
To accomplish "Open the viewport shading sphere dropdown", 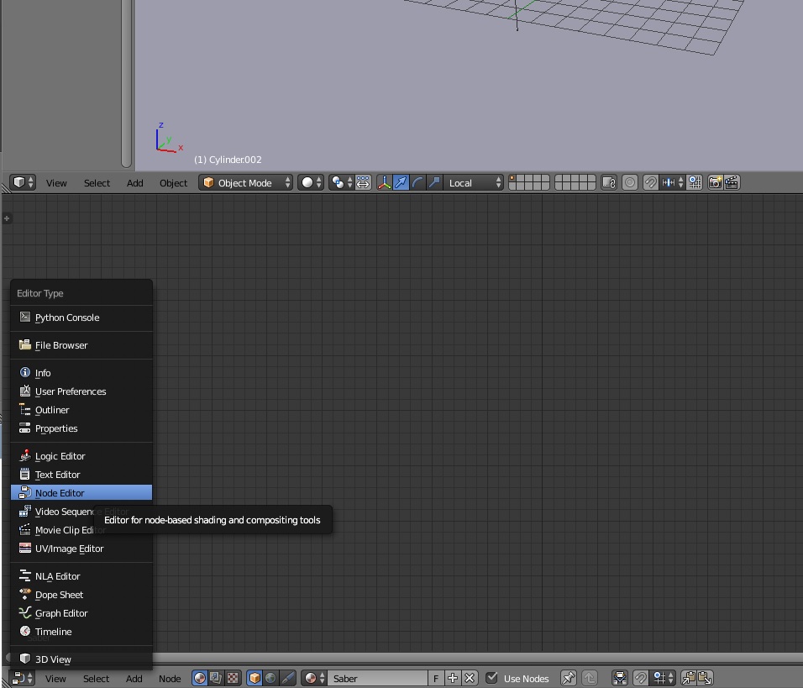I will click(311, 182).
